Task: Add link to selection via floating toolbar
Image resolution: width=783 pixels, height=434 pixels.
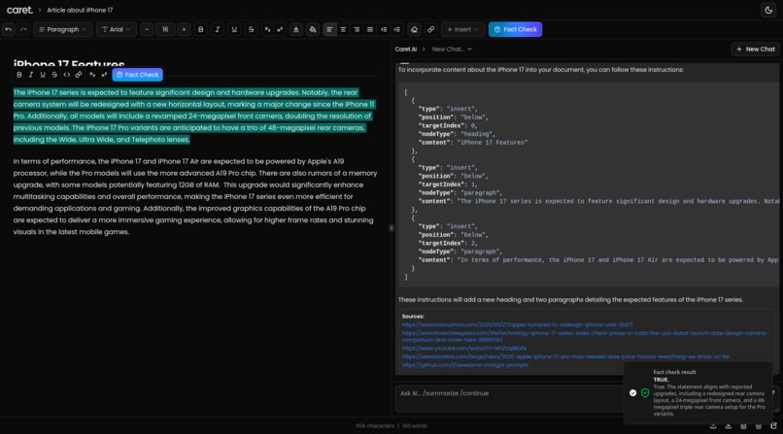Action: tap(79, 75)
